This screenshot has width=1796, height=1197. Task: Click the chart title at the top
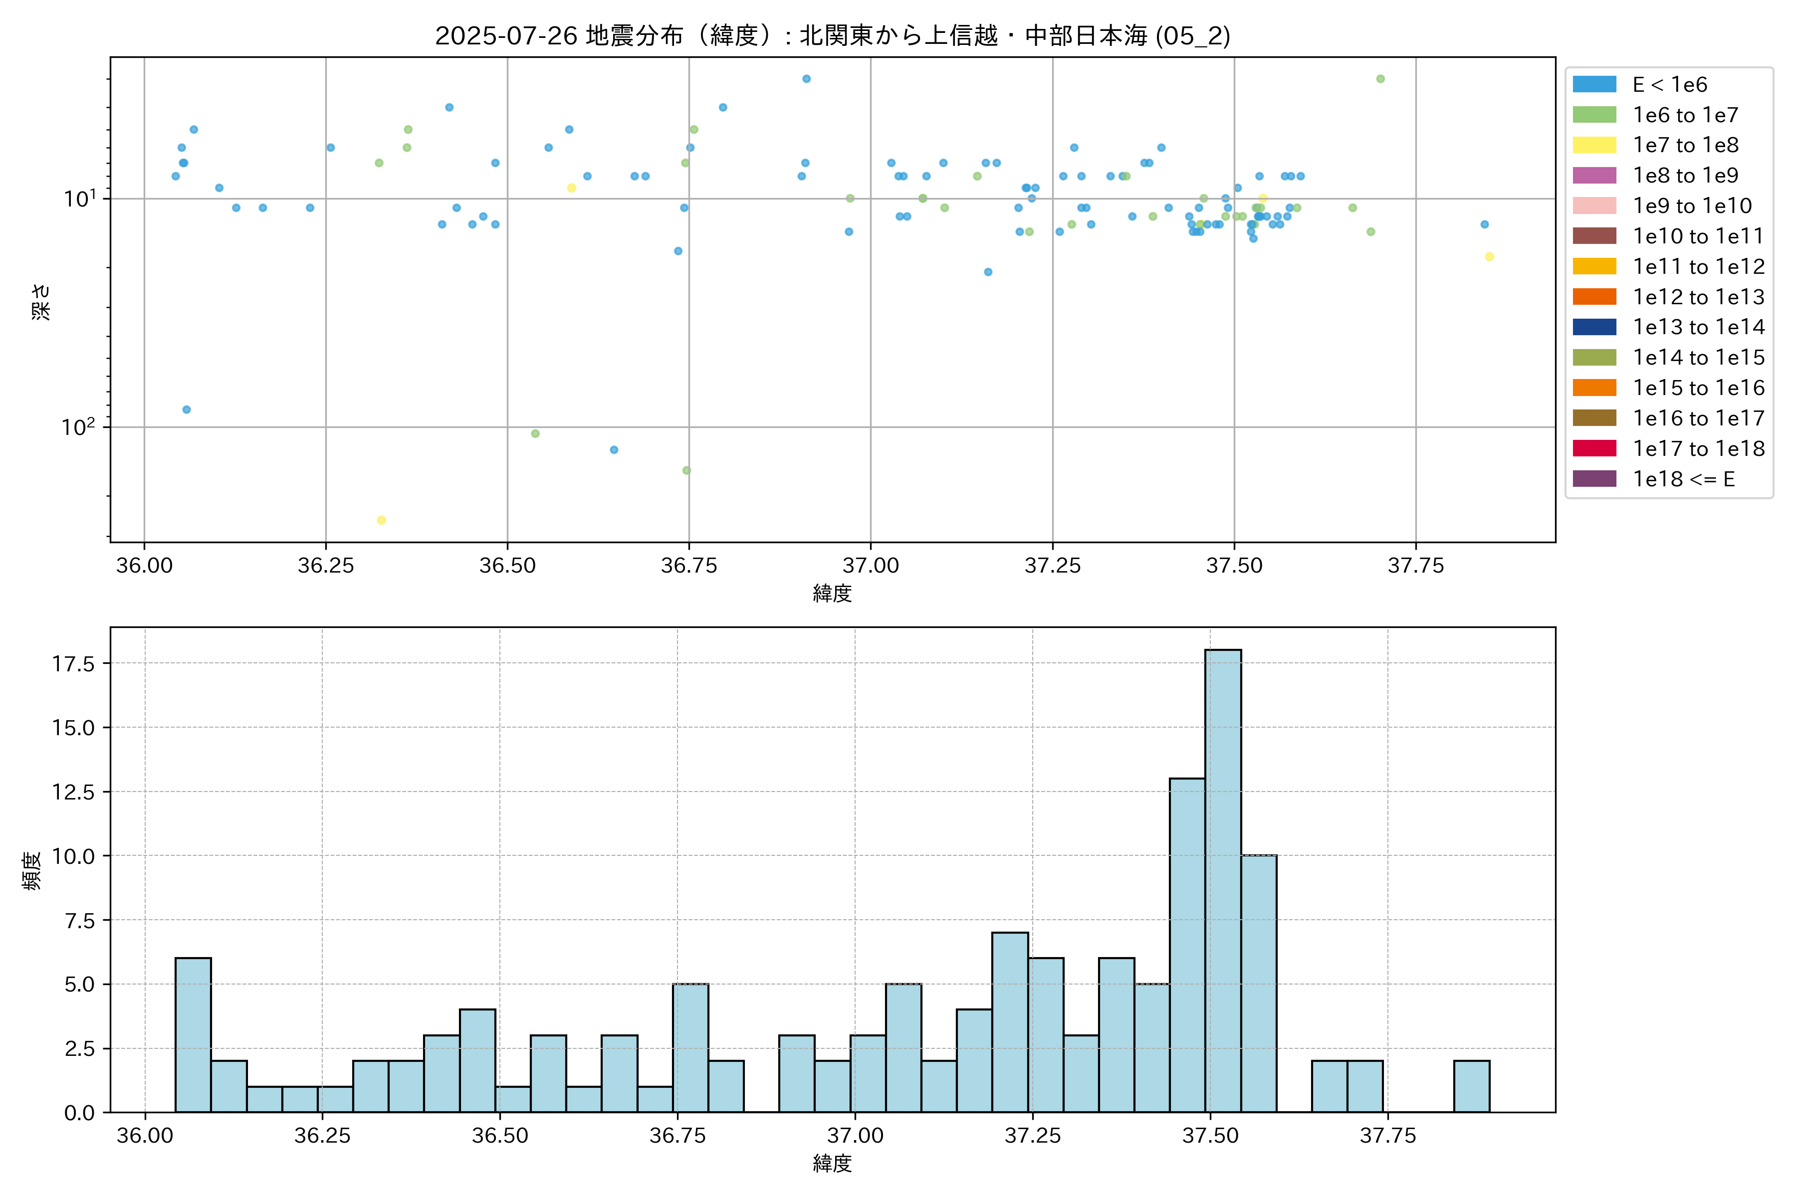pyautogui.click(x=832, y=36)
